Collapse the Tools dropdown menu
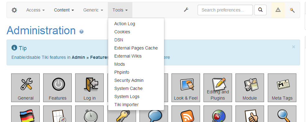The height and width of the screenshot is (122, 306). click(x=120, y=10)
